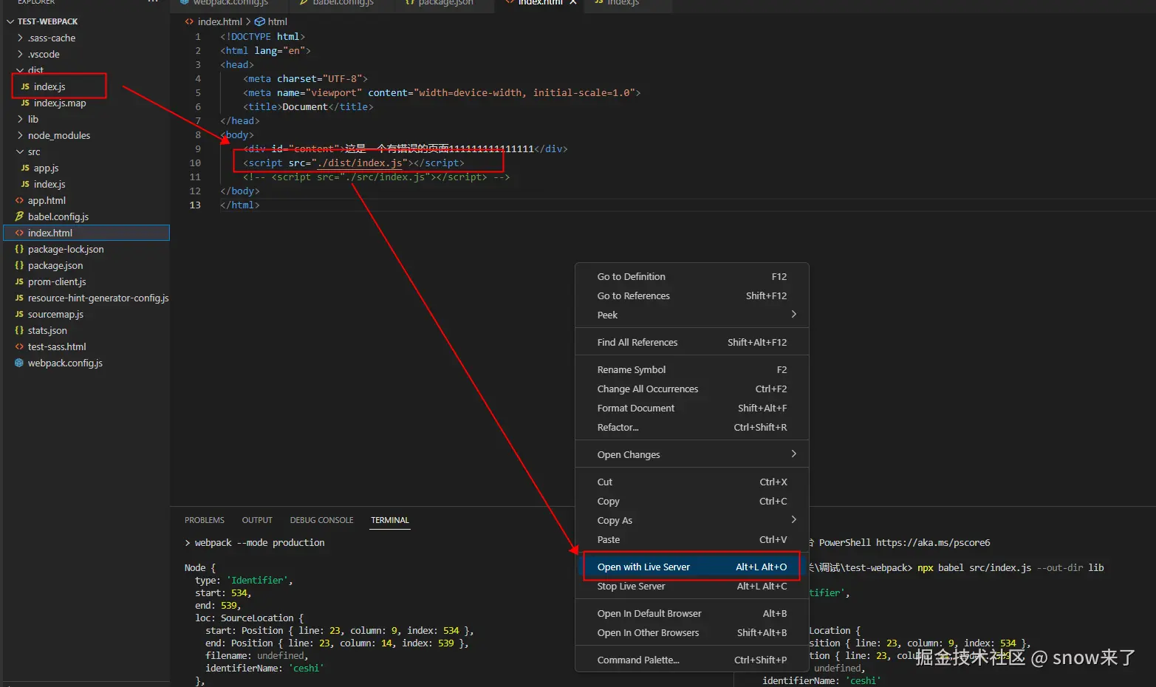Switch to the DEBUG CONSOLE tab
Screen dimensions: 1156x687
[321, 520]
